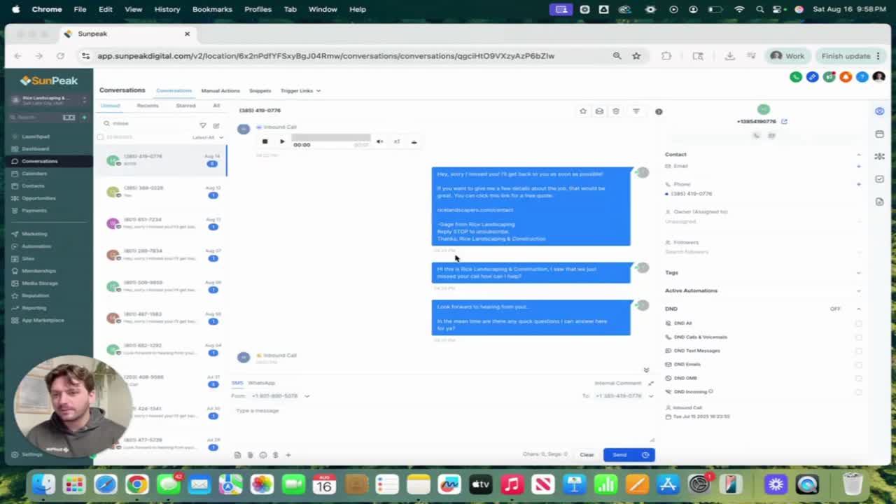
Task: Open message filter icon in conversation header
Action: (636, 111)
